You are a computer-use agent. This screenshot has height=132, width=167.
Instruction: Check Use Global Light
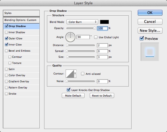point(96,37)
